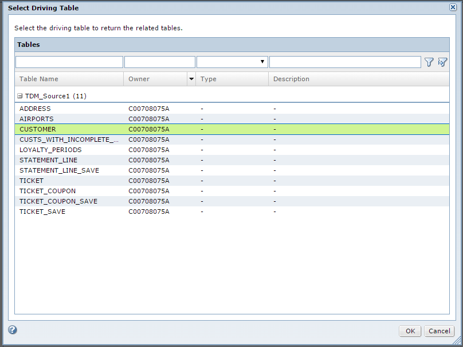Sort by the Description column header
The image size is (463, 347).
coord(359,79)
